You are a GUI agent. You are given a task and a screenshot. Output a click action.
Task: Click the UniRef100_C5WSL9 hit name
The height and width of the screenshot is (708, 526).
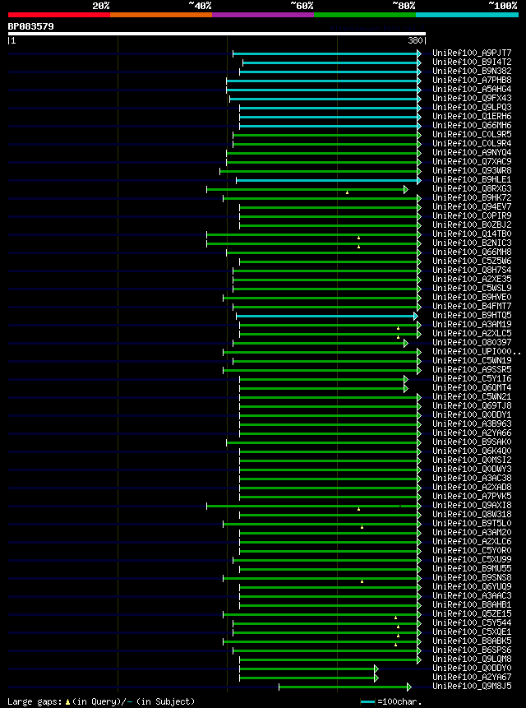click(472, 288)
